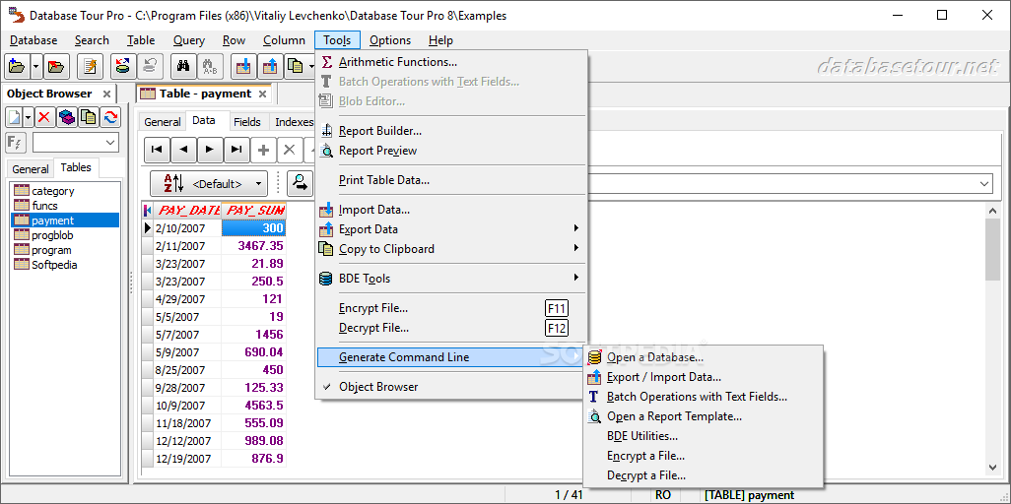Click the import data toolbar icon
Screen dimensions: 1011x504
coord(243,66)
